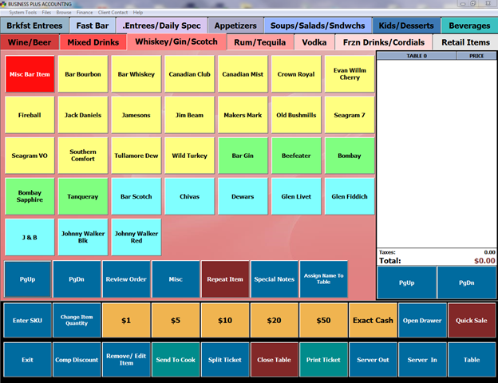Select the Wine/Beer tab
The height and width of the screenshot is (383, 498).
[30, 42]
